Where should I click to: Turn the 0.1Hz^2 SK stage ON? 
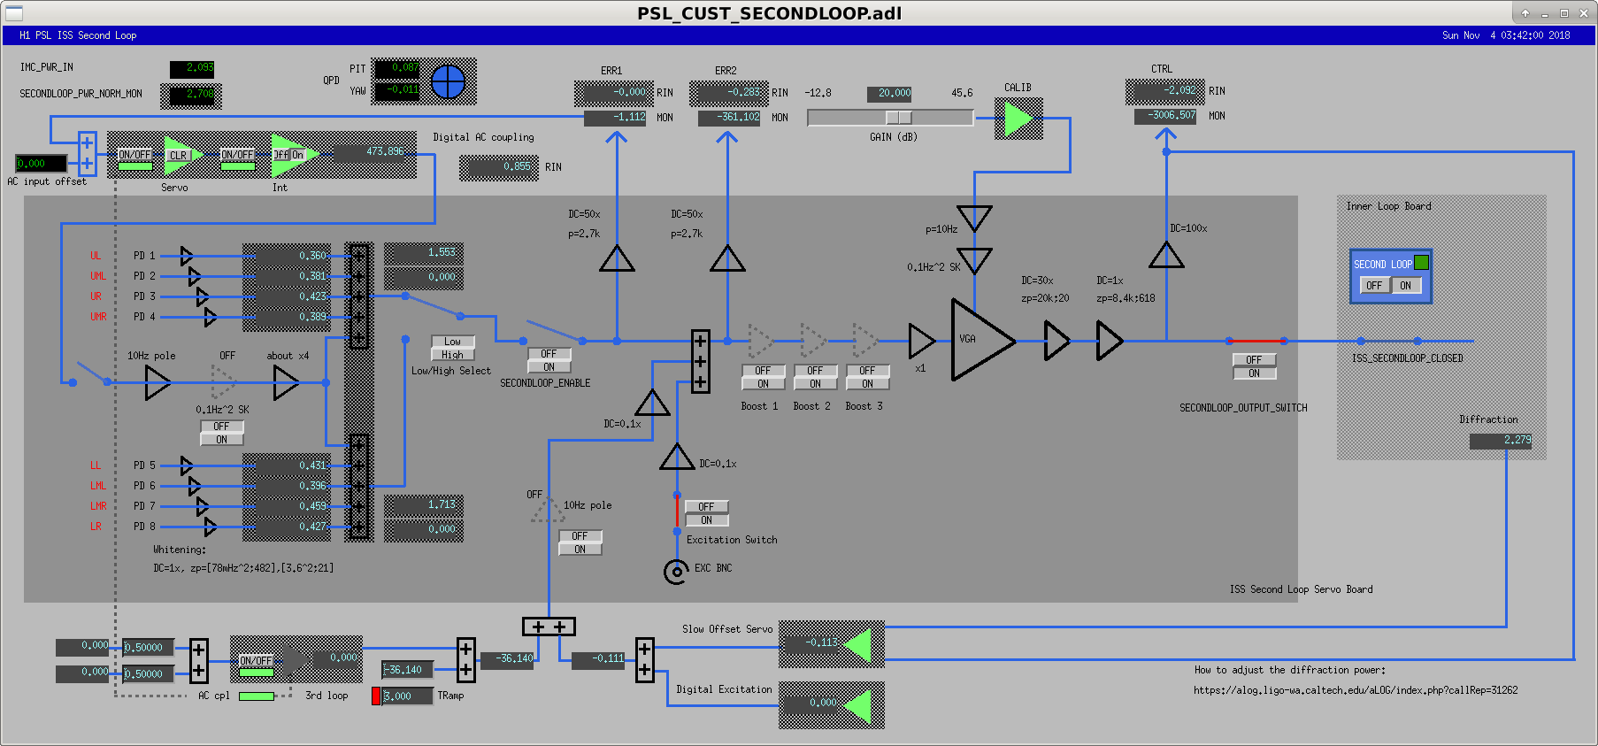point(222,440)
